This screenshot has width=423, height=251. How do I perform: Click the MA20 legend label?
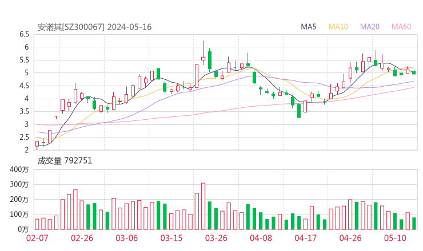point(370,27)
